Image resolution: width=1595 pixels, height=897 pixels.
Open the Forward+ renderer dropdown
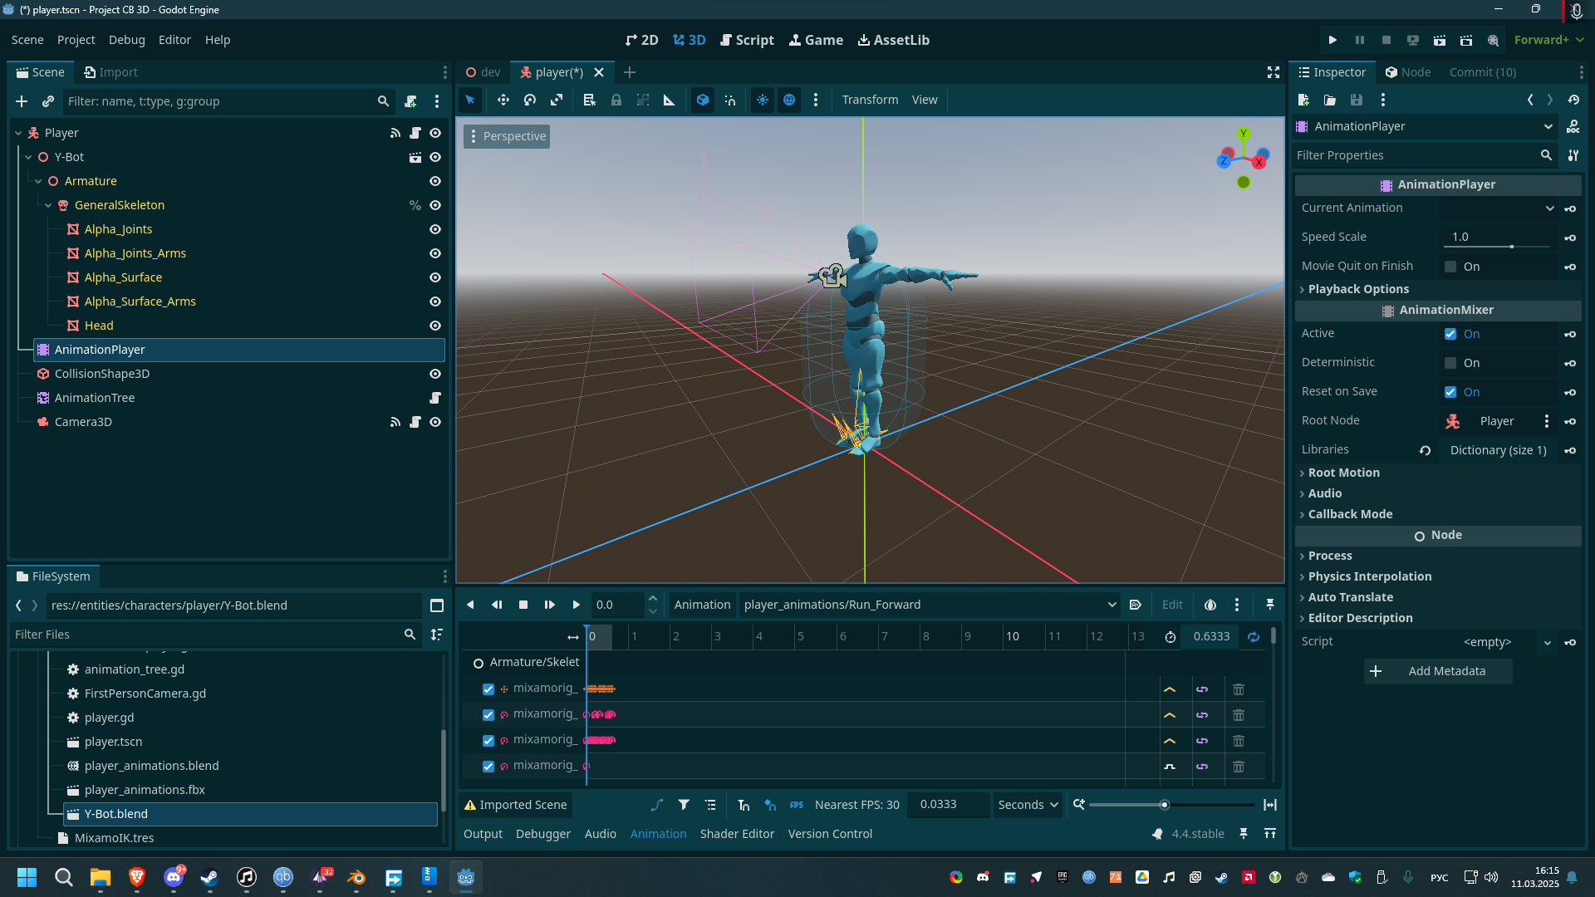(x=1548, y=40)
